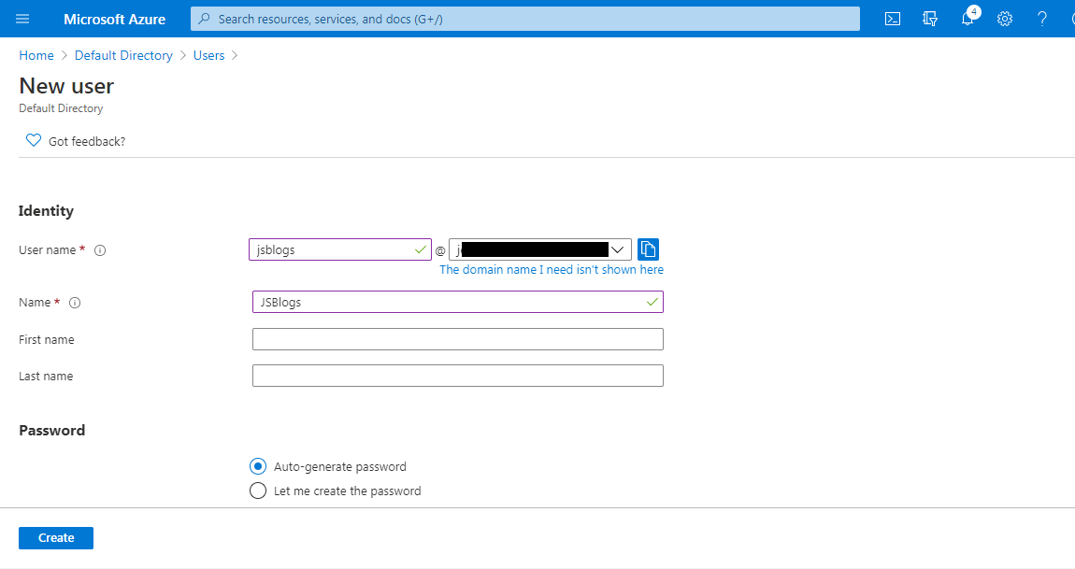This screenshot has width=1075, height=569.
Task: Launch Cloud Shell from top bar
Action: click(x=893, y=19)
